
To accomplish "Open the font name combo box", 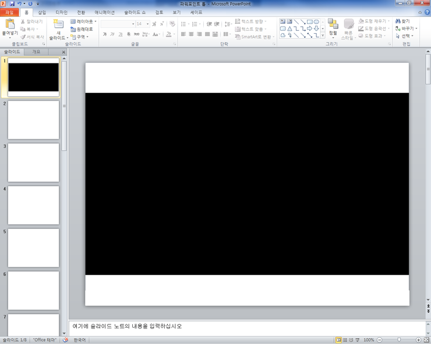I will coord(118,24).
